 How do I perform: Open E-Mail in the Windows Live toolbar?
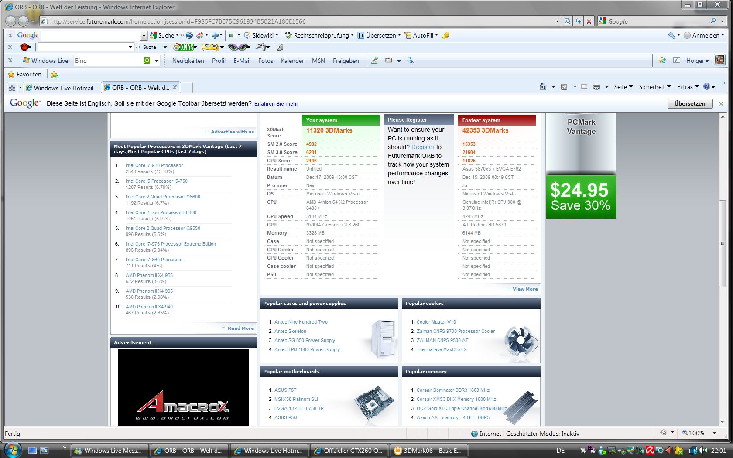coord(242,61)
